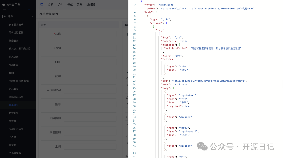Navigate to 富文本 in the sidebar

(x=12, y=145)
